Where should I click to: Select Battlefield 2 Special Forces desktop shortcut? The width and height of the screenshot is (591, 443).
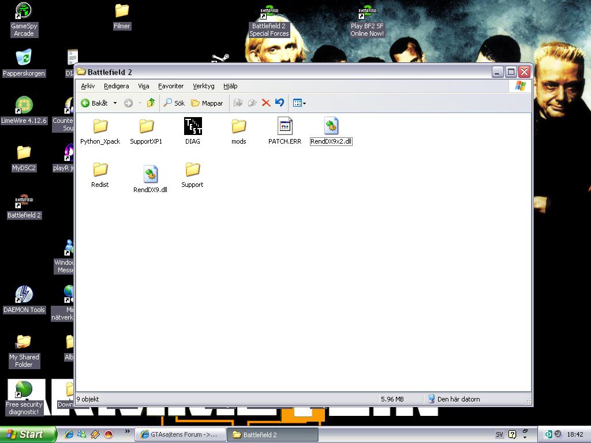pos(269,21)
